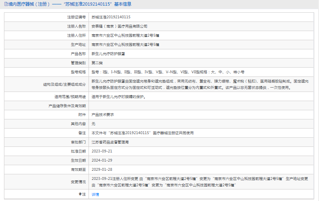
Task: Select registration number 苏械注准20192140115 value
Action: [x=111, y=17]
